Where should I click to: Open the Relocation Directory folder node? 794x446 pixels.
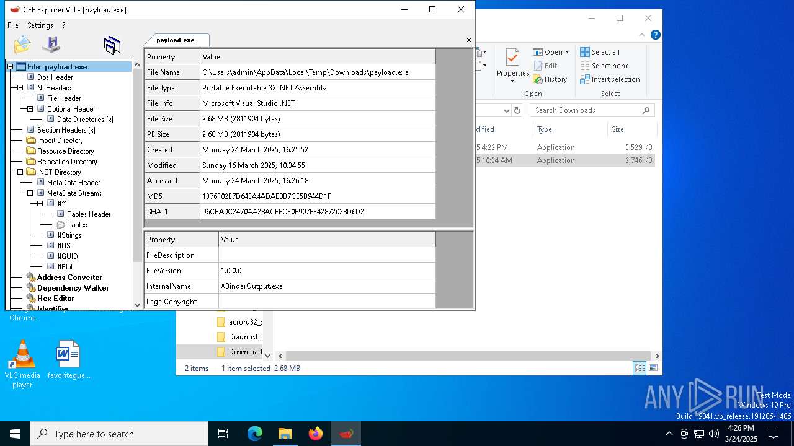[67, 162]
